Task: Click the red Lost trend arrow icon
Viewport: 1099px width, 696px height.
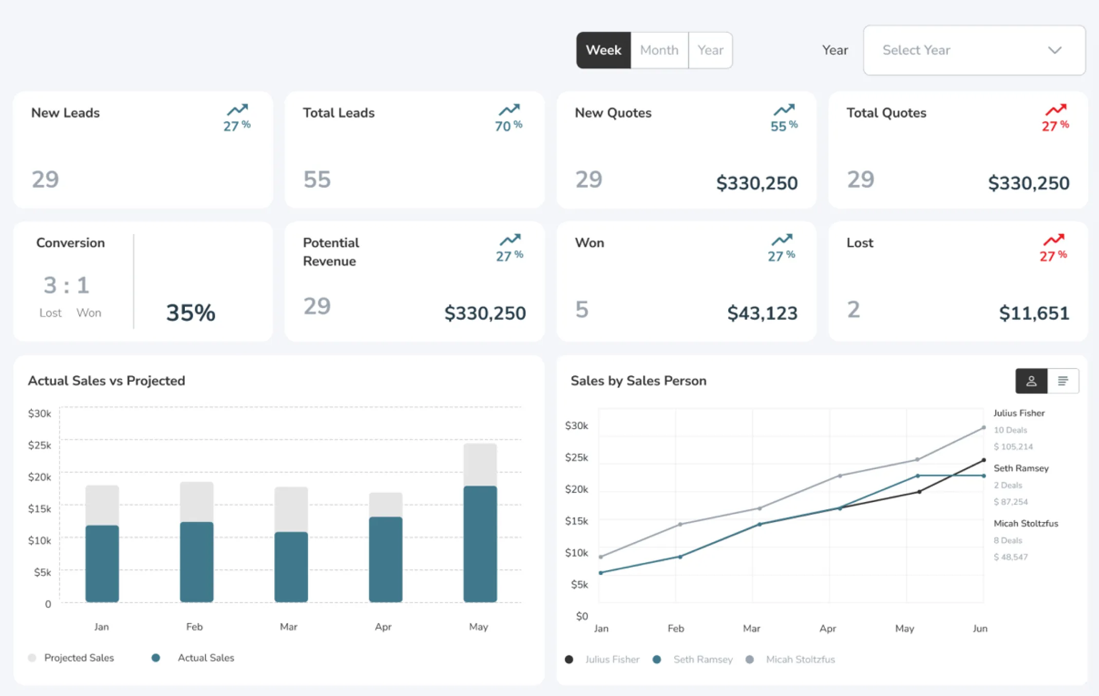Action: point(1053,239)
